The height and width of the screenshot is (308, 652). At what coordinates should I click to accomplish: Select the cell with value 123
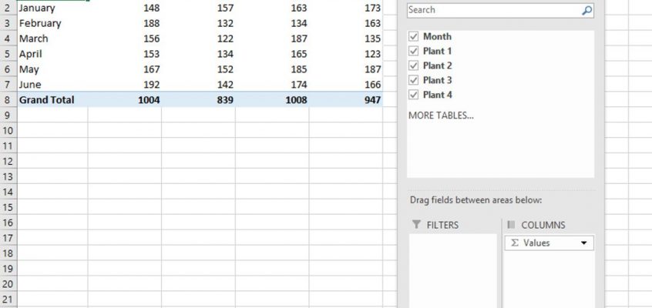pos(345,54)
